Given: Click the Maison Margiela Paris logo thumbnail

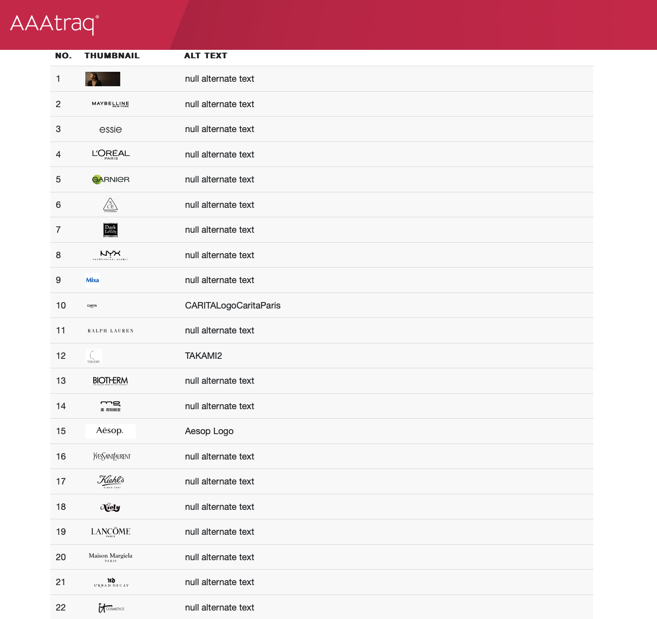Looking at the screenshot, I should pos(110,557).
